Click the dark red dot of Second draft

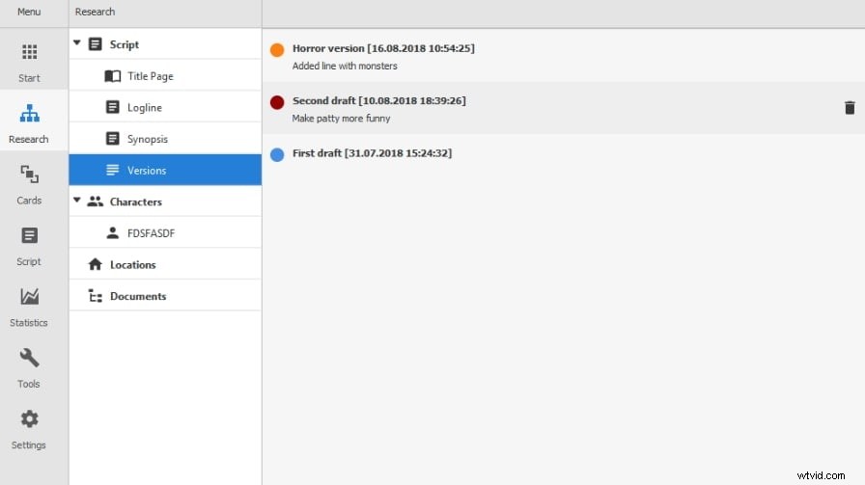[x=277, y=102]
